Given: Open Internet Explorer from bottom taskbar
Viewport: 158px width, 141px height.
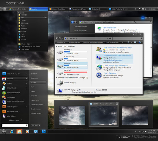Looking at the screenshot, I should tap(12, 131).
